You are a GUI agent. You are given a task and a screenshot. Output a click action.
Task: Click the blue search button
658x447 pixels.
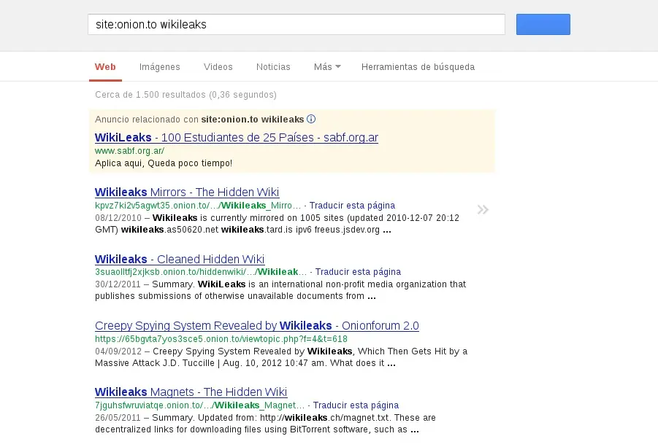point(543,24)
